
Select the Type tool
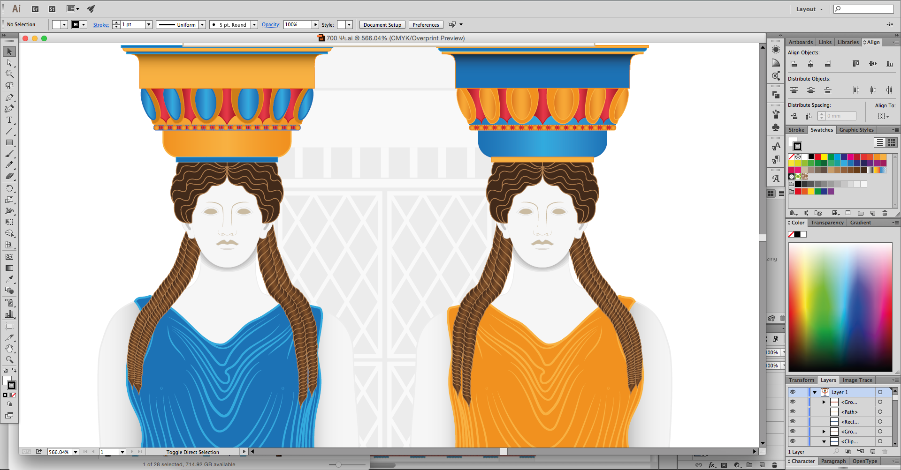tap(9, 120)
